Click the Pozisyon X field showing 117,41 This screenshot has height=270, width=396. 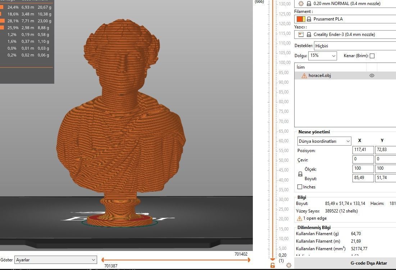363,150
